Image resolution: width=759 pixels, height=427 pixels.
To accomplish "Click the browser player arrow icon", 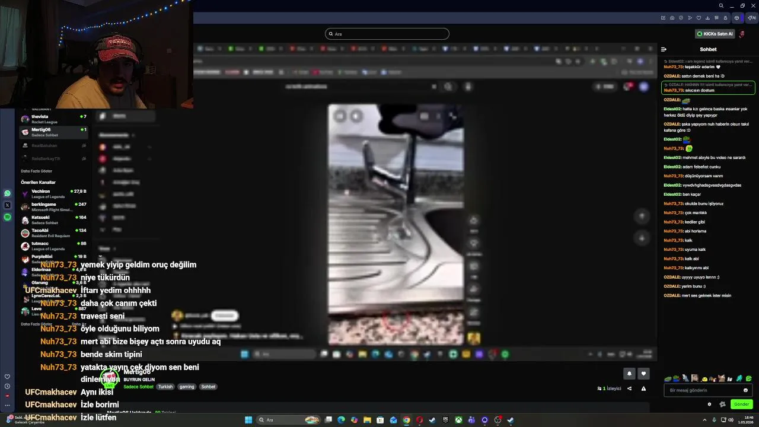I will tap(690, 18).
